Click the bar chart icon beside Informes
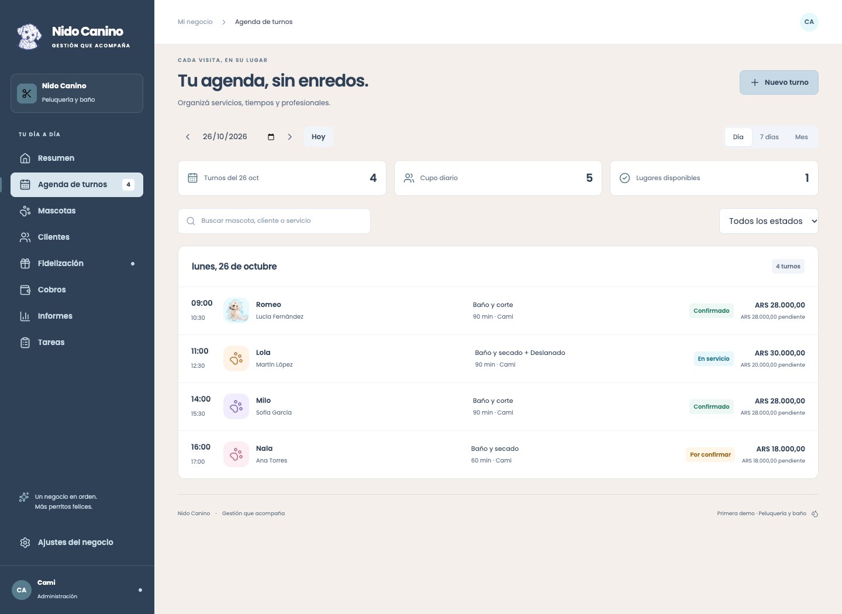 tap(25, 316)
